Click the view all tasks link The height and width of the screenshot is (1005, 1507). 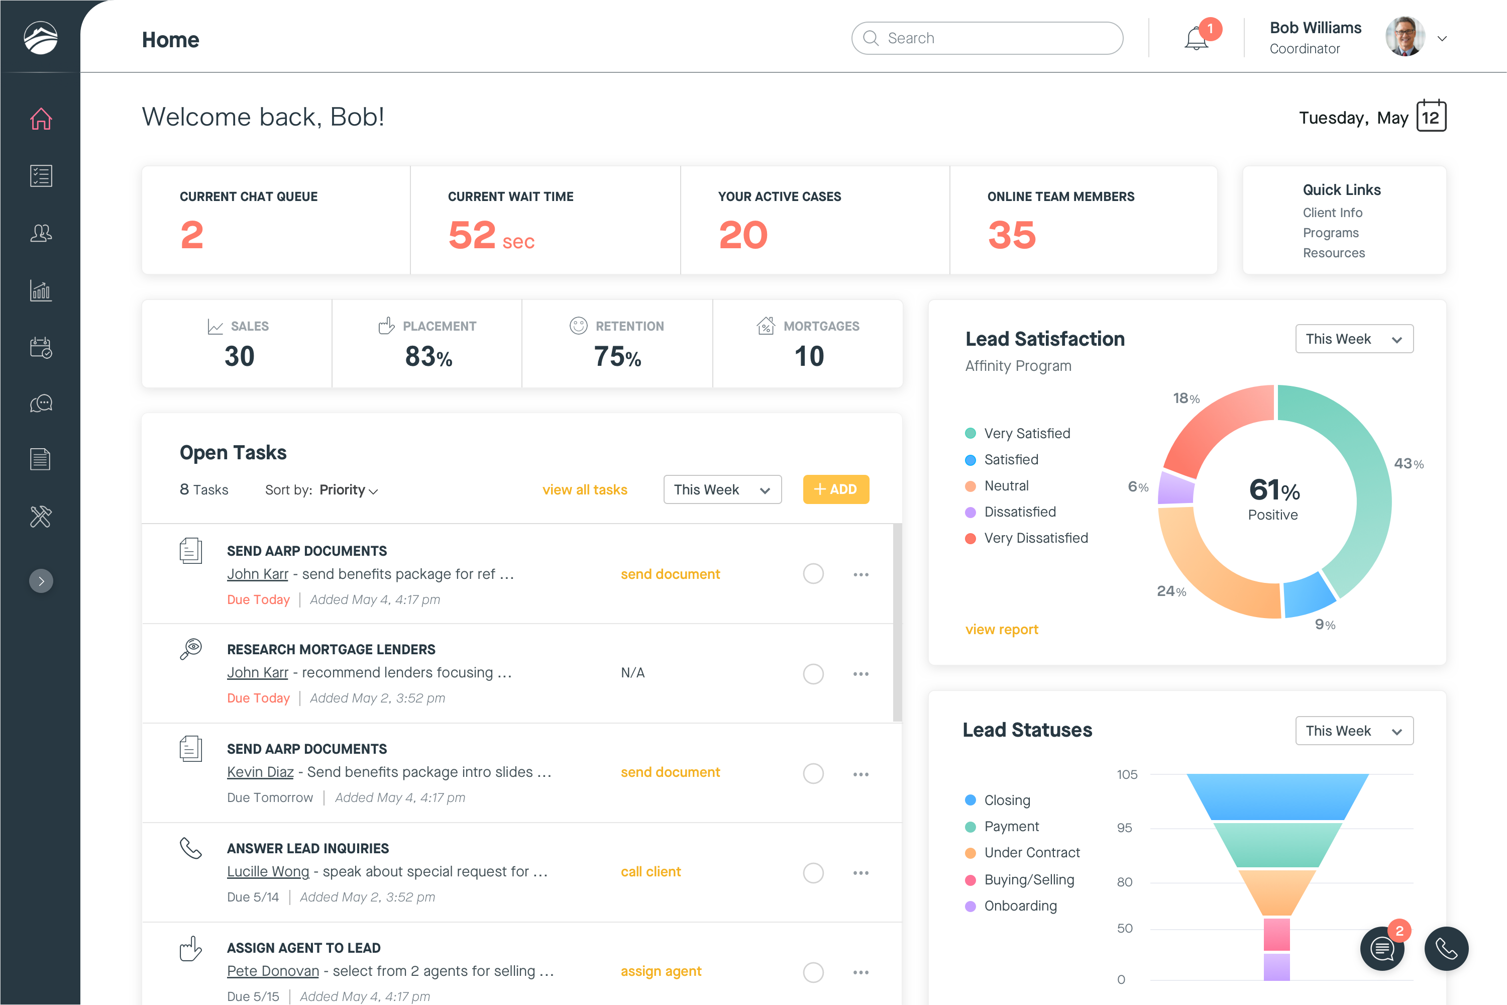[x=584, y=490]
